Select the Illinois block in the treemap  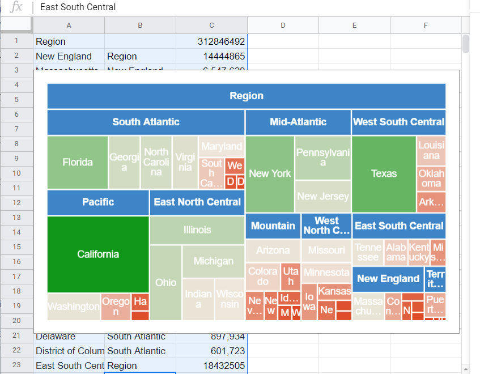(x=197, y=229)
